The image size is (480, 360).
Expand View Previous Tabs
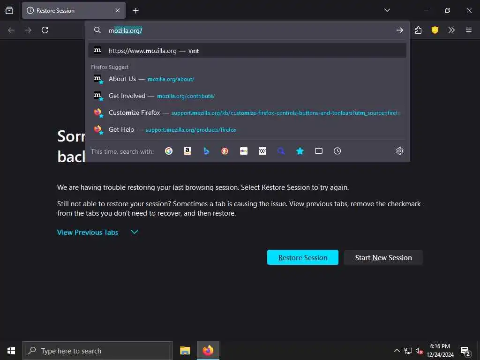click(97, 232)
